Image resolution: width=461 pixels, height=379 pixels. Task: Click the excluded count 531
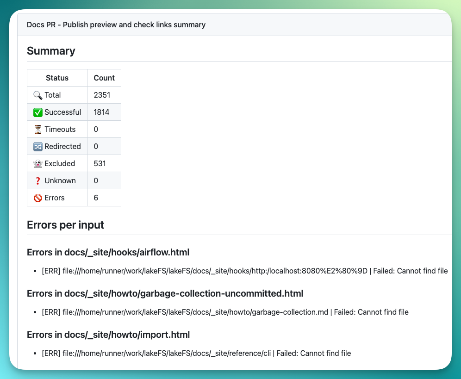click(100, 163)
